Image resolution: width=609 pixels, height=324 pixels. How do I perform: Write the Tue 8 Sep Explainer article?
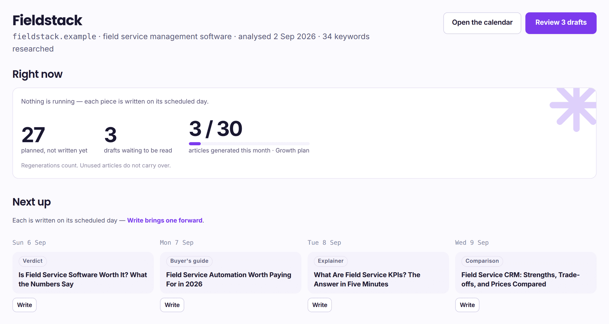point(320,305)
